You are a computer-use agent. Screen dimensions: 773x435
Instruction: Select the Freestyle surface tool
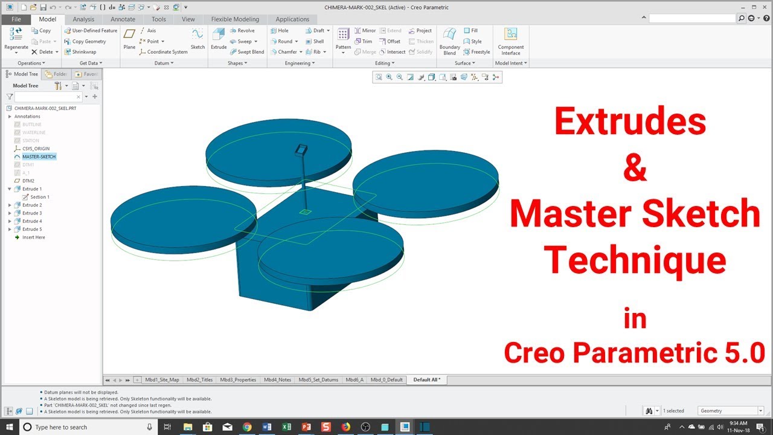[476, 52]
